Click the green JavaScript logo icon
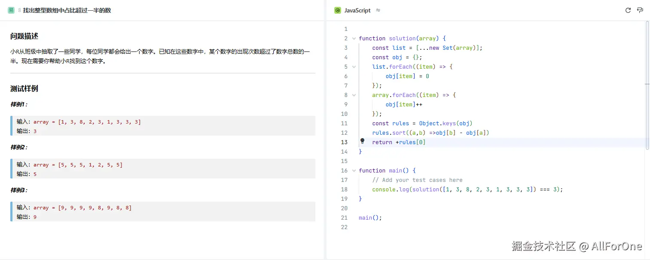 338,10
